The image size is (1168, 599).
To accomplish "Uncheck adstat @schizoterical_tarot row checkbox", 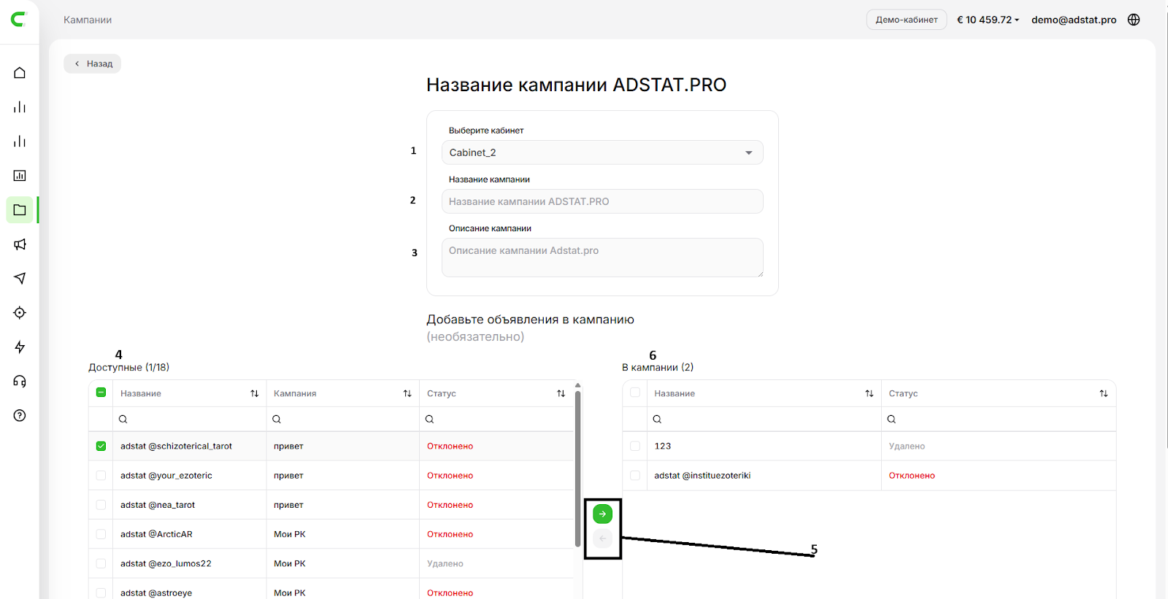I will point(101,446).
